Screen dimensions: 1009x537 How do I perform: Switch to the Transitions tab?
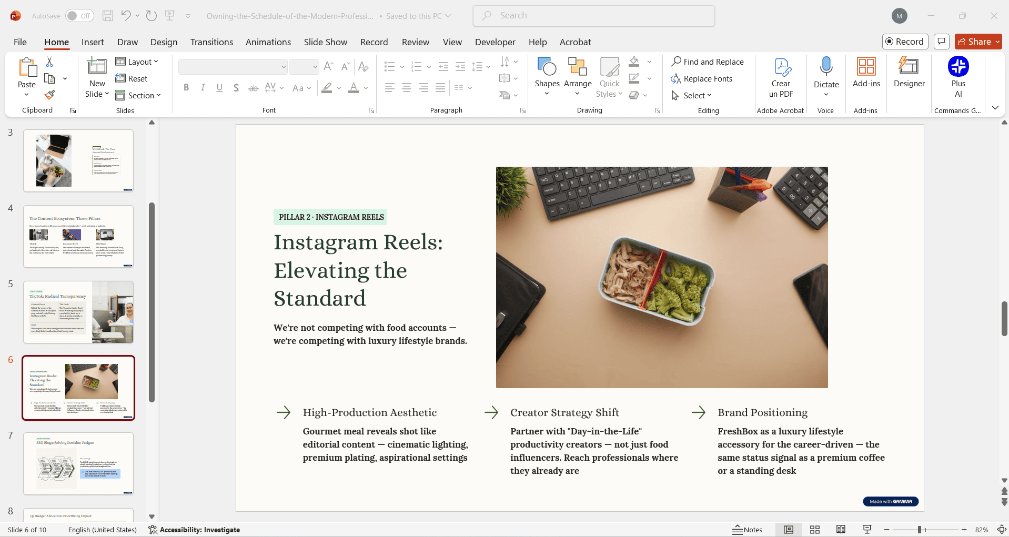[211, 42]
